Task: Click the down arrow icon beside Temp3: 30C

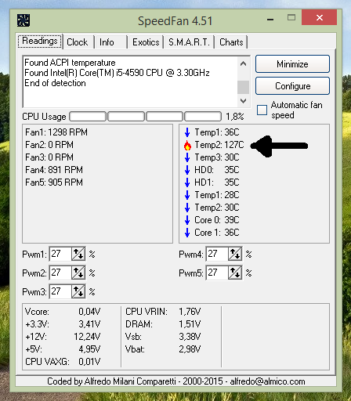Action: pyautogui.click(x=187, y=157)
